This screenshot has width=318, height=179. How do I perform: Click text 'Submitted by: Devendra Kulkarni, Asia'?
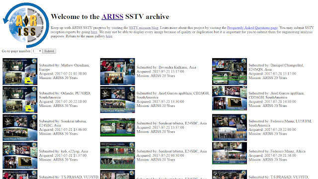point(166,68)
